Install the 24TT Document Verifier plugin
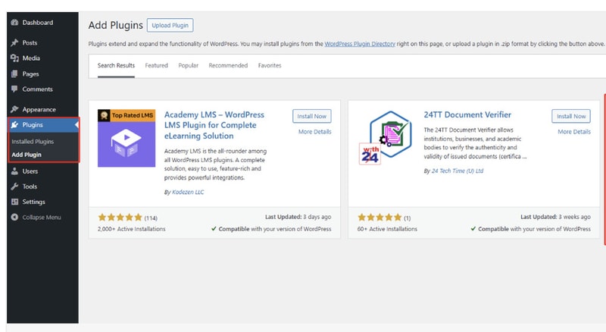Image resolution: width=606 pixels, height=332 pixels. pyautogui.click(x=571, y=116)
